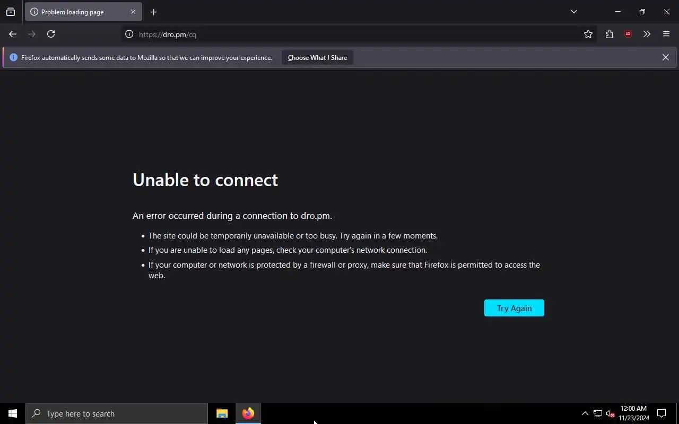The height and width of the screenshot is (424, 679).
Task: Dismiss the Mozilla data notification bar
Action: tap(665, 57)
